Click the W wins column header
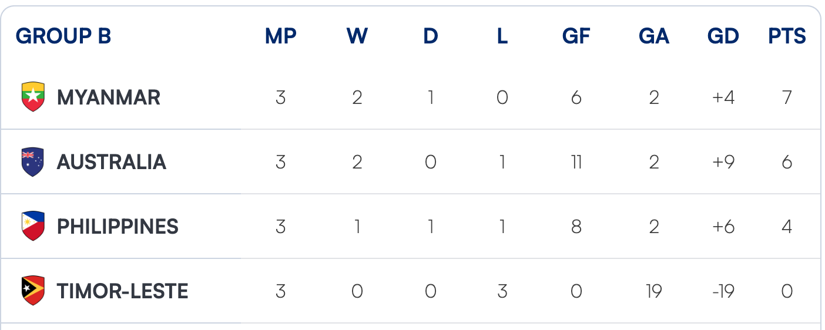Image resolution: width=825 pixels, height=330 pixels. (x=357, y=36)
